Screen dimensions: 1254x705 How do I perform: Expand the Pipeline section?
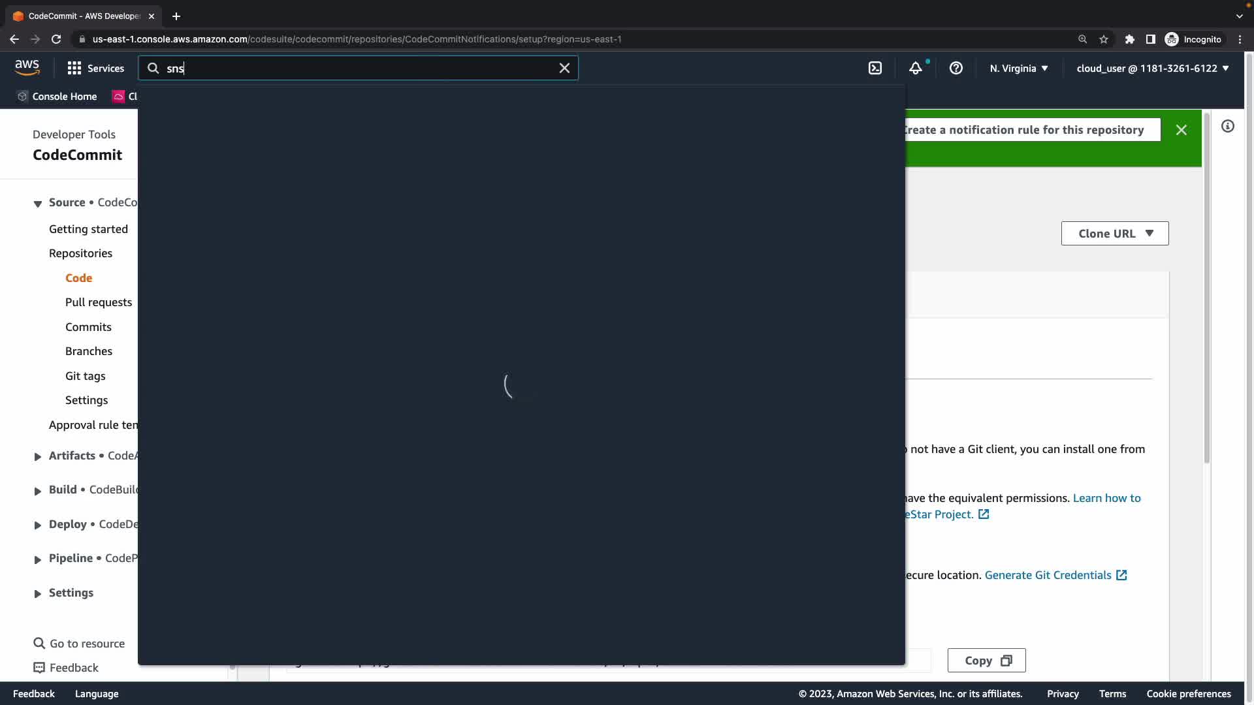[x=38, y=559]
